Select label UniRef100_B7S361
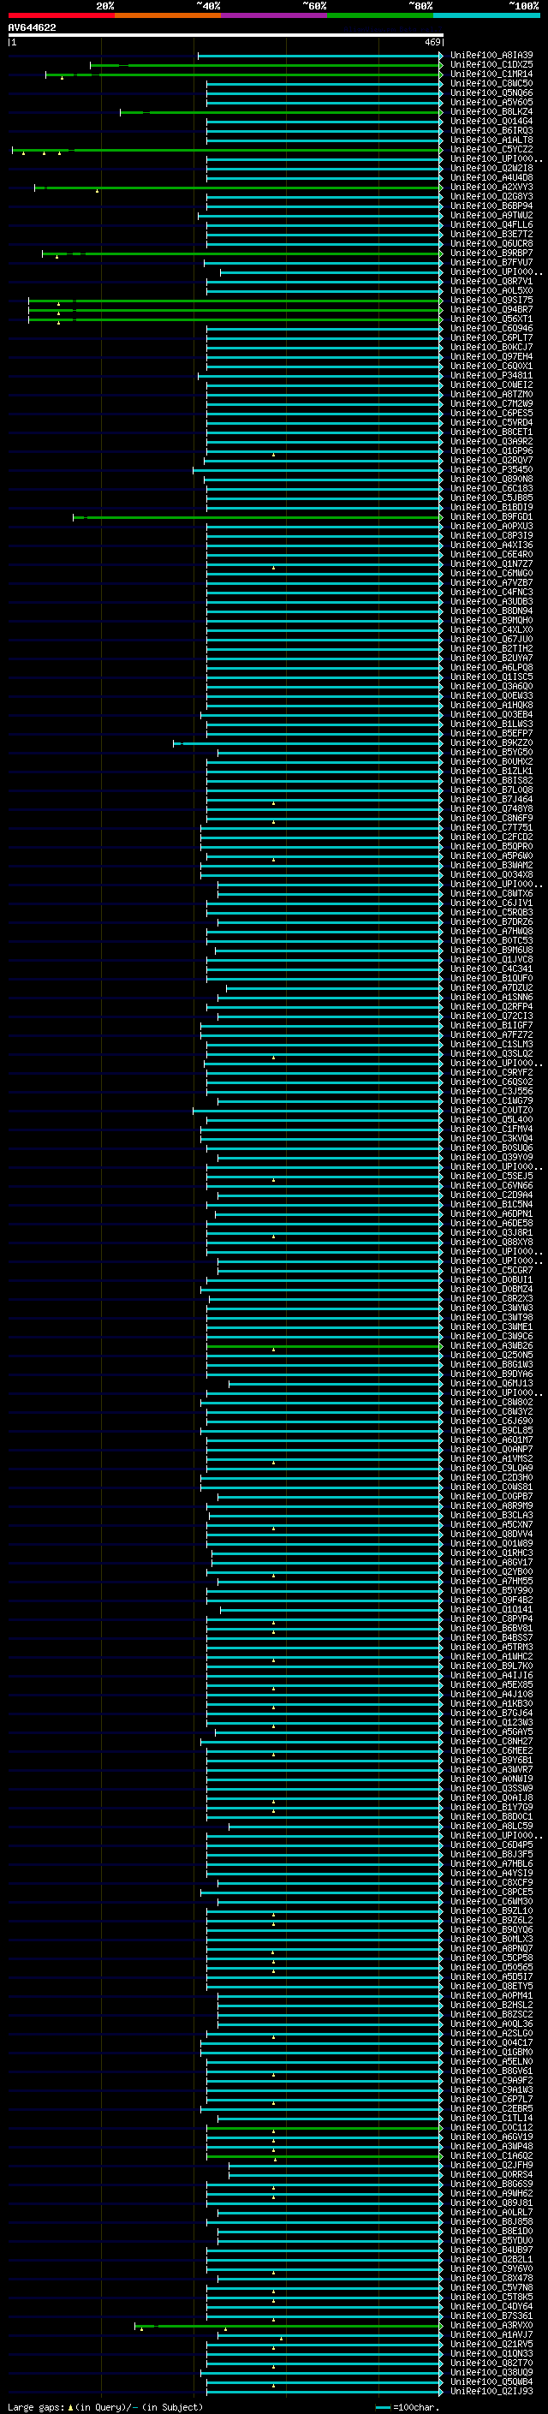 [491, 2316]
